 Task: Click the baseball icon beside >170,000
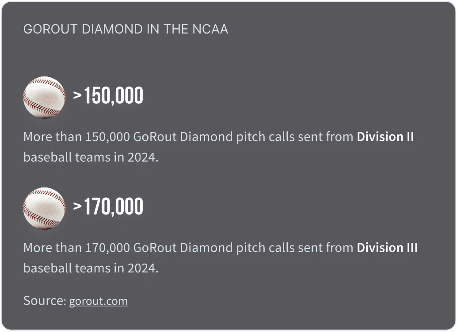pyautogui.click(x=44, y=208)
